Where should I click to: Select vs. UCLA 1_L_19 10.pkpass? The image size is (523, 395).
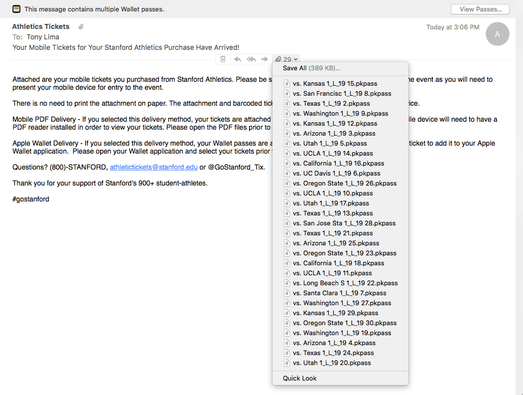(x=340, y=194)
